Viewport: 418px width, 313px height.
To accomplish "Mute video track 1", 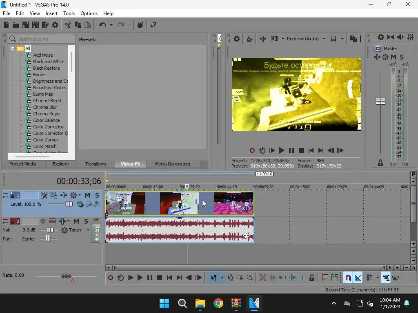I will (x=87, y=195).
